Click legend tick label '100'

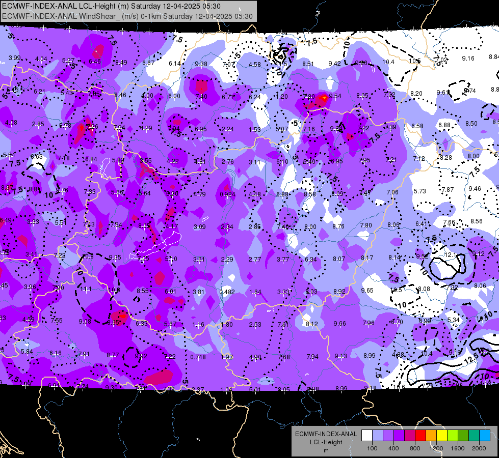(x=372, y=448)
